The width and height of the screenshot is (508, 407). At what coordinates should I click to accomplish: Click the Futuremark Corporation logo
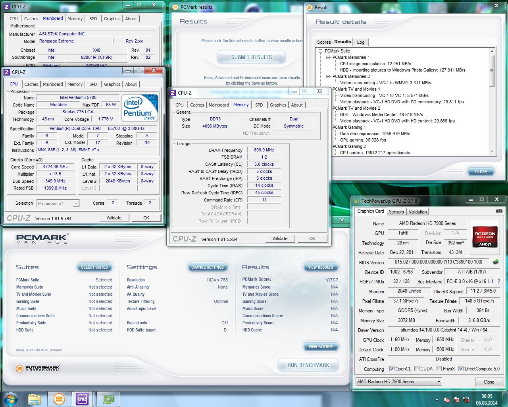click(38, 368)
